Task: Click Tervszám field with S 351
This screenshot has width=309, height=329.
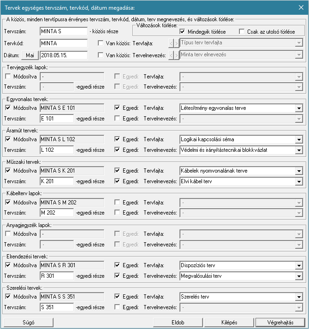Action: click(57, 307)
